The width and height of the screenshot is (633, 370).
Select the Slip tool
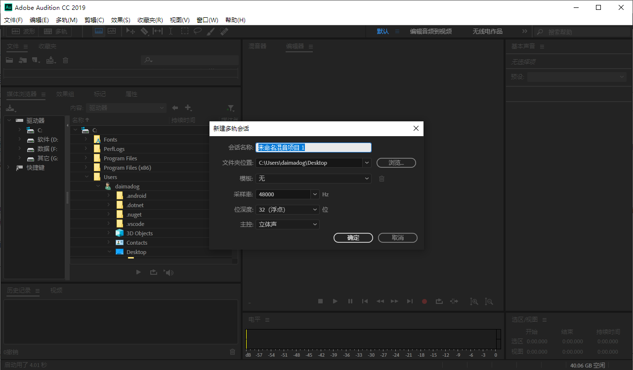coord(158,31)
